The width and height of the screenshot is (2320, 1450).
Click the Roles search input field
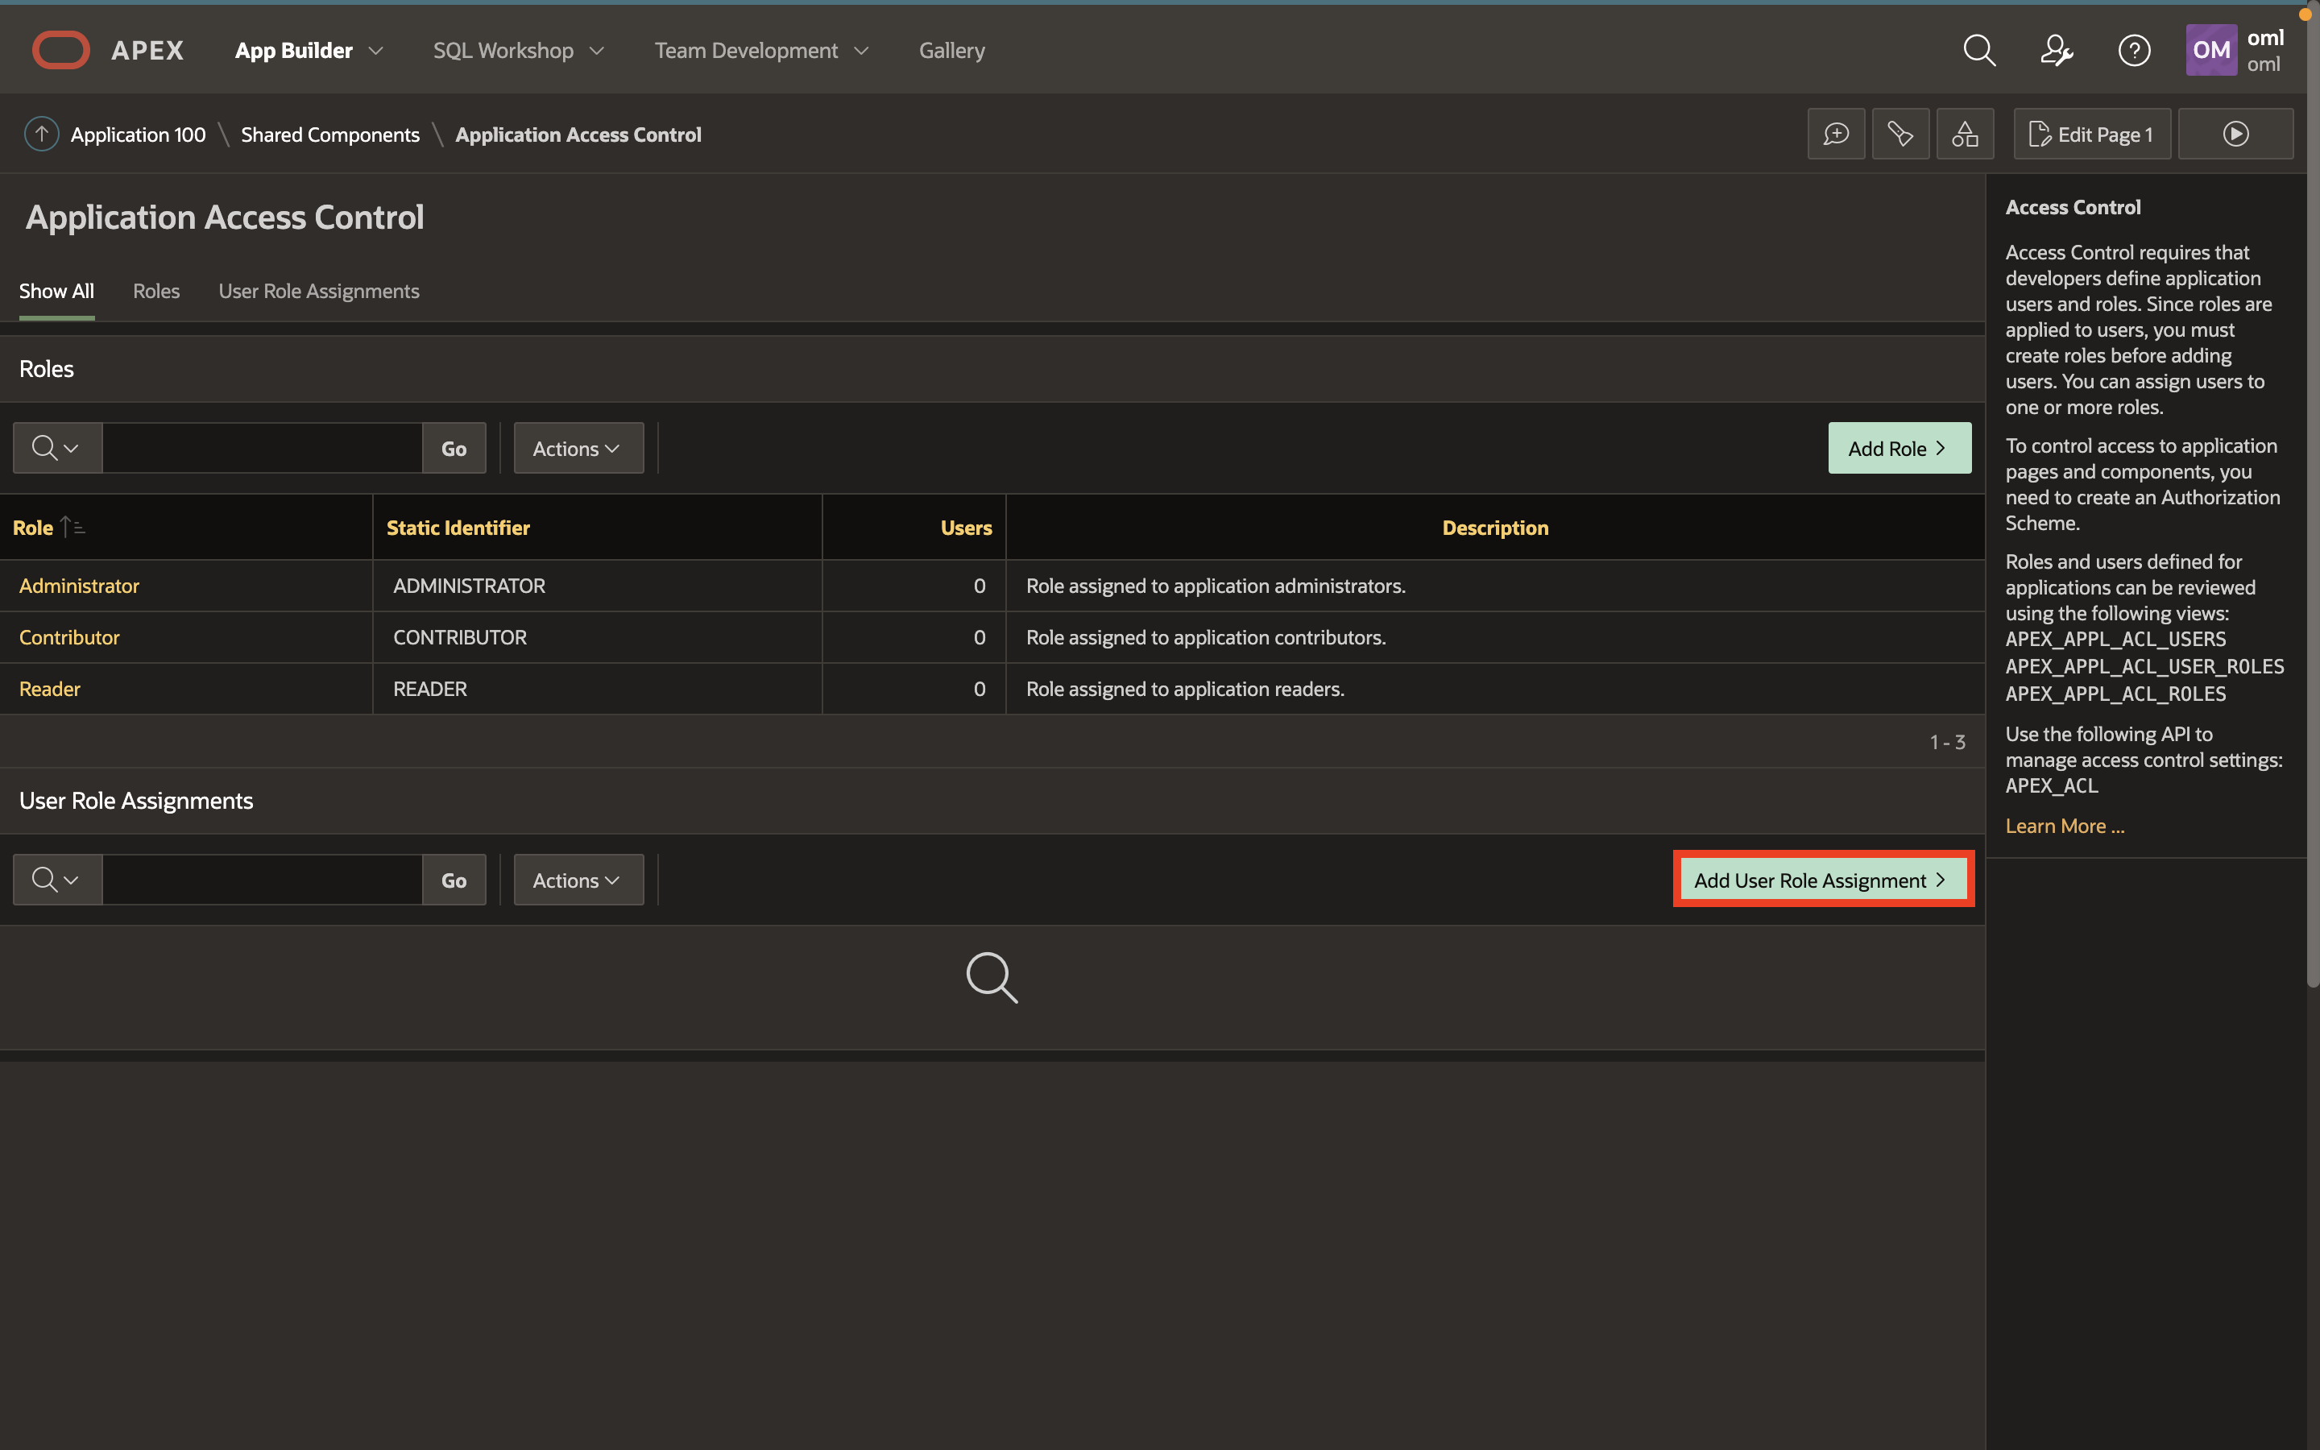pos(262,449)
